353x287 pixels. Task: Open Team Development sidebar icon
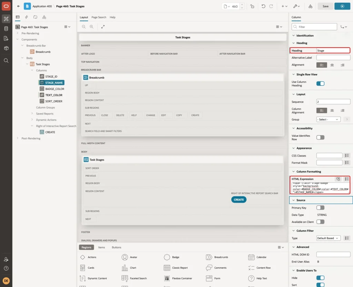(x=6, y=38)
